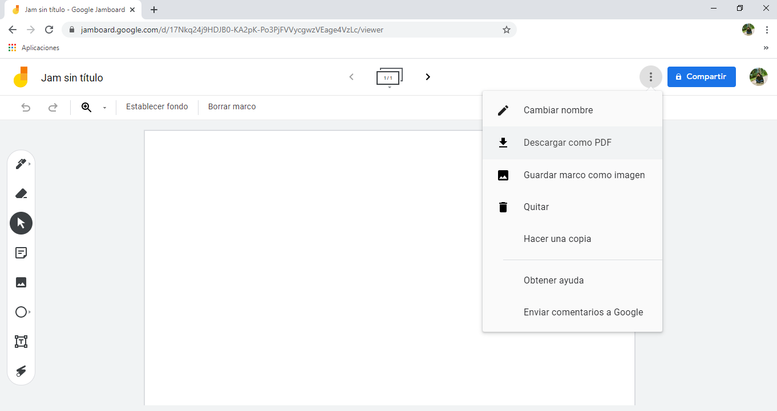Go to the next frame
The image size is (777, 411).
click(428, 77)
